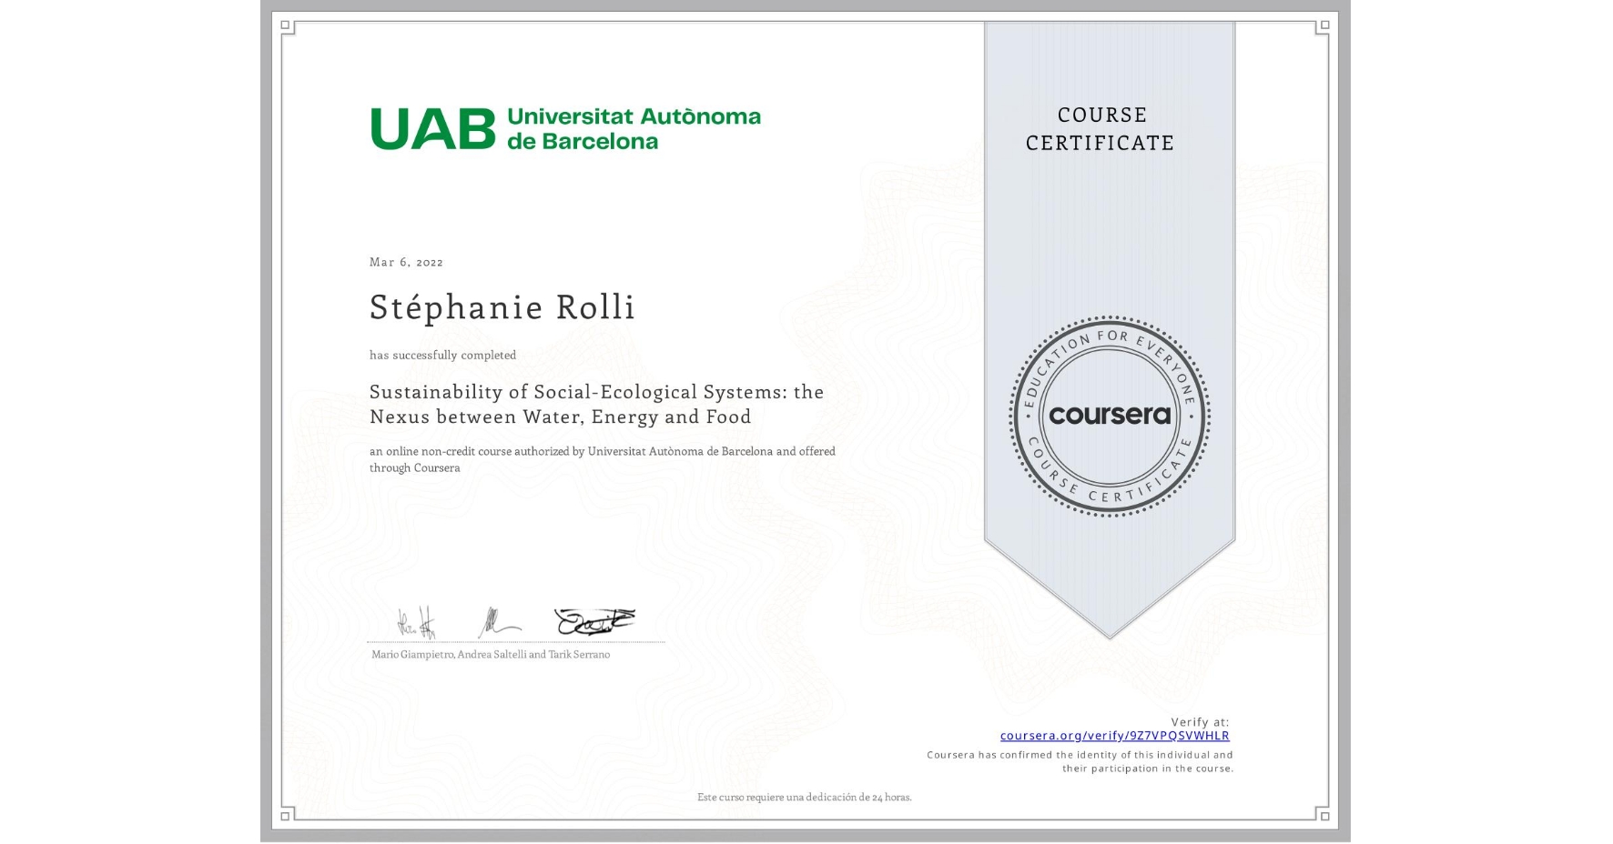Click the Spanish dedication note at bottom
The width and height of the screenshot is (1613, 844).
[805, 795]
